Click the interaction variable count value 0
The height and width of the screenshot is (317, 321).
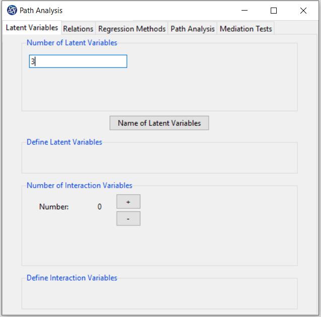point(100,207)
